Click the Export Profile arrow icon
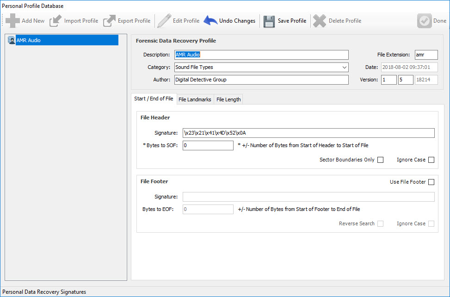 click(109, 21)
